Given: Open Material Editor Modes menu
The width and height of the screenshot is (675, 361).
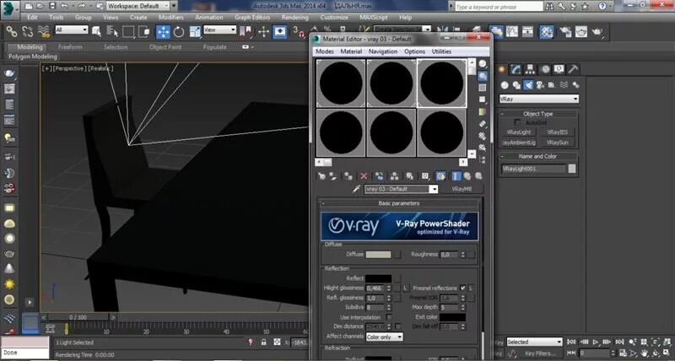Looking at the screenshot, I should [x=325, y=51].
